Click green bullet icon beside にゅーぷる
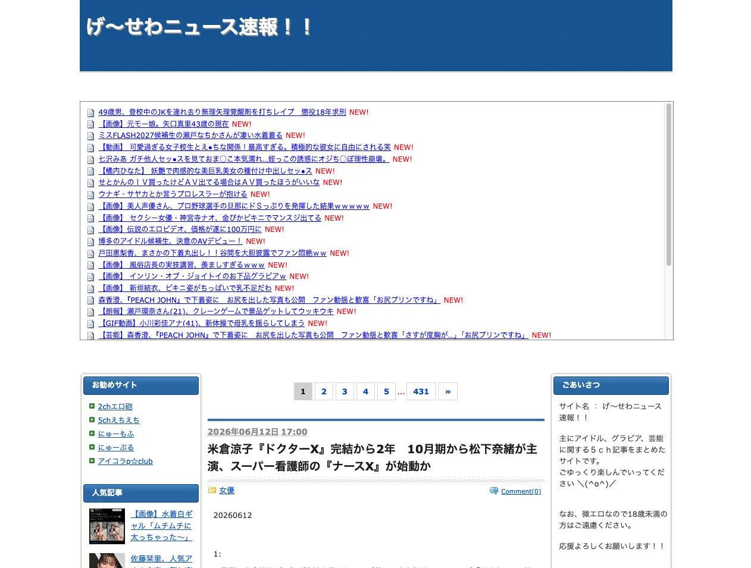The width and height of the screenshot is (751, 568). pos(92,447)
